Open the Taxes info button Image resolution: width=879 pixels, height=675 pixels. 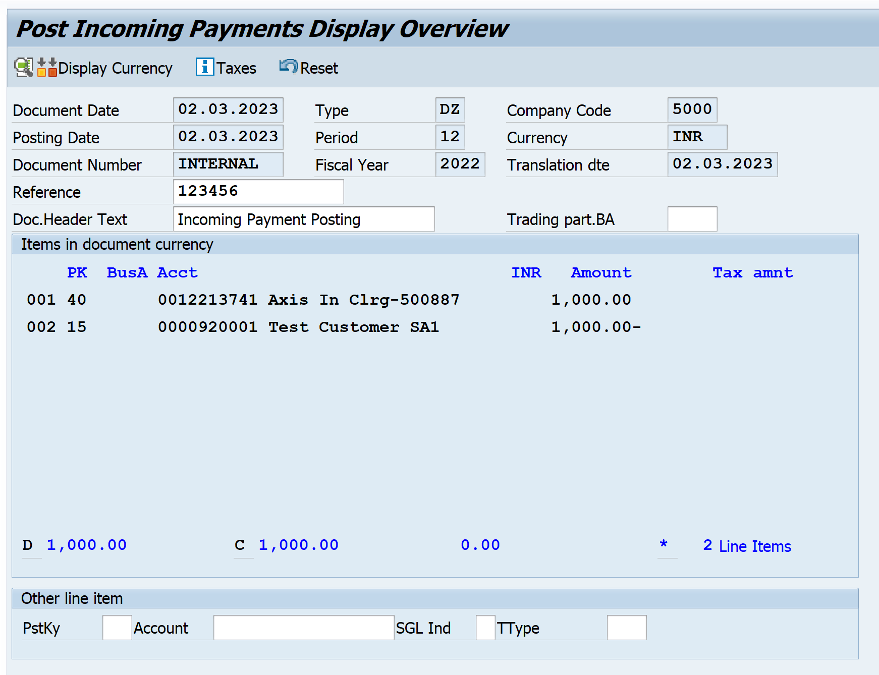[x=226, y=68]
